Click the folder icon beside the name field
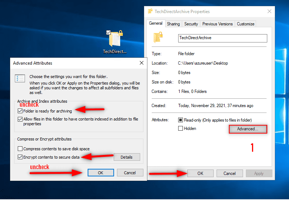Viewport: 289px width, 200px height. [x=158, y=37]
